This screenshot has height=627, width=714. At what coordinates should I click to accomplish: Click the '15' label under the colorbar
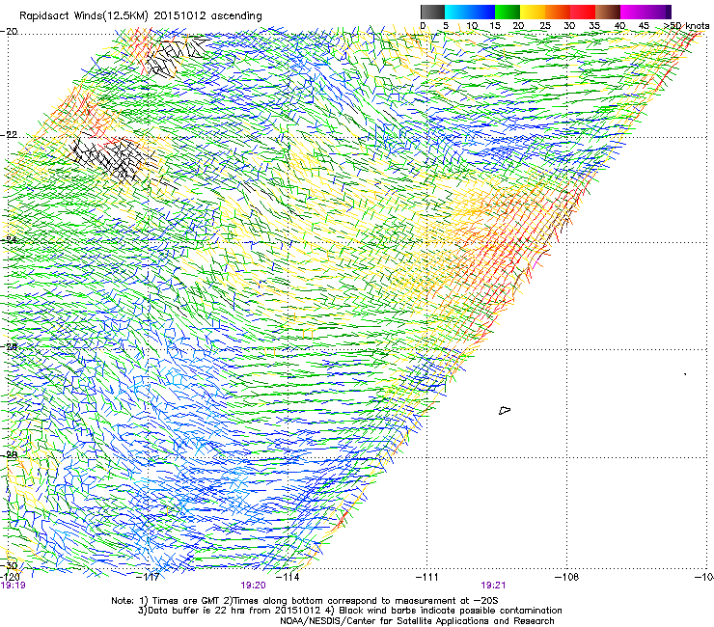click(x=495, y=26)
